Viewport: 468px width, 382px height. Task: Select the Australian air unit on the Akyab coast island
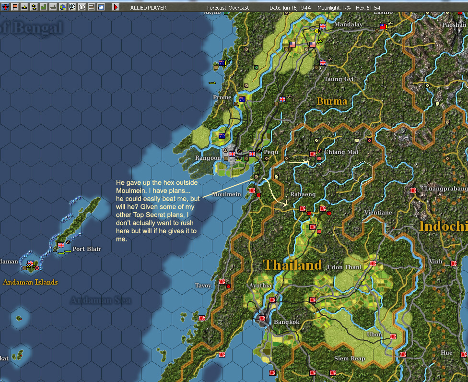[x=222, y=63]
